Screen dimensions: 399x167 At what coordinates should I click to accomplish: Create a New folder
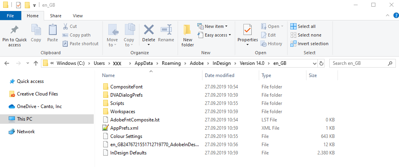(x=187, y=35)
